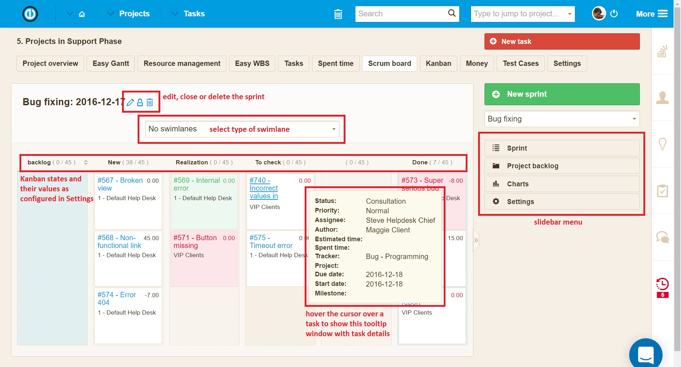681x367 pixels.
Task: Open Project backlog in the sidebar menu
Action: tap(534, 166)
